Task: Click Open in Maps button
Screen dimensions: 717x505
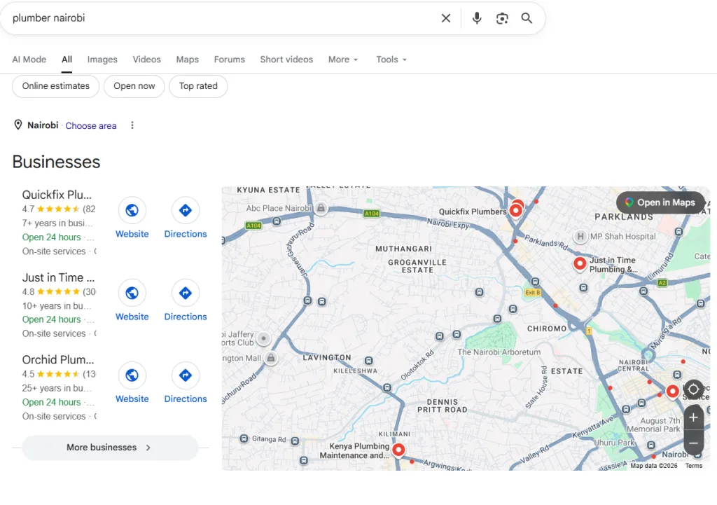Action: pos(660,202)
